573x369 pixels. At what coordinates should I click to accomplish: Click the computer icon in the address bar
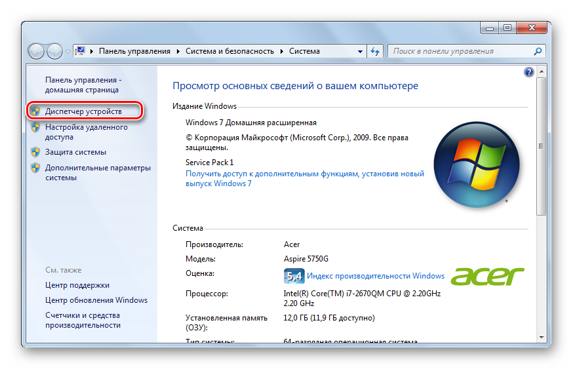80,51
